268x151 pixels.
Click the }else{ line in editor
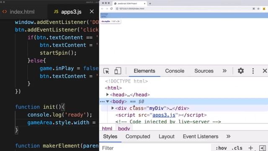tap(36, 60)
